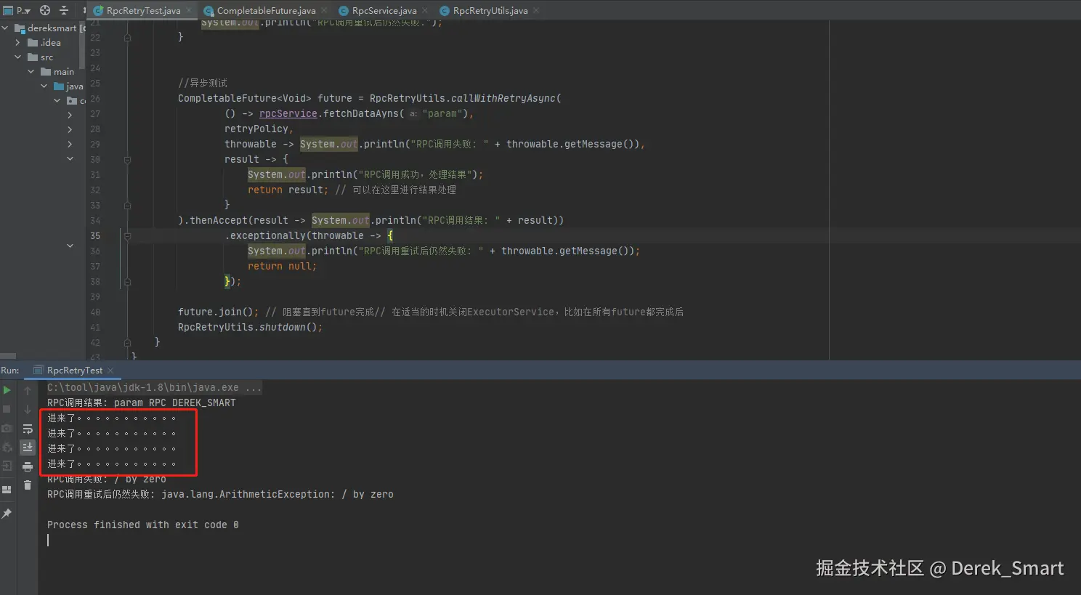This screenshot has height=595, width=1081.
Task: Toggle code fold marker at line 35
Action: click(x=127, y=235)
